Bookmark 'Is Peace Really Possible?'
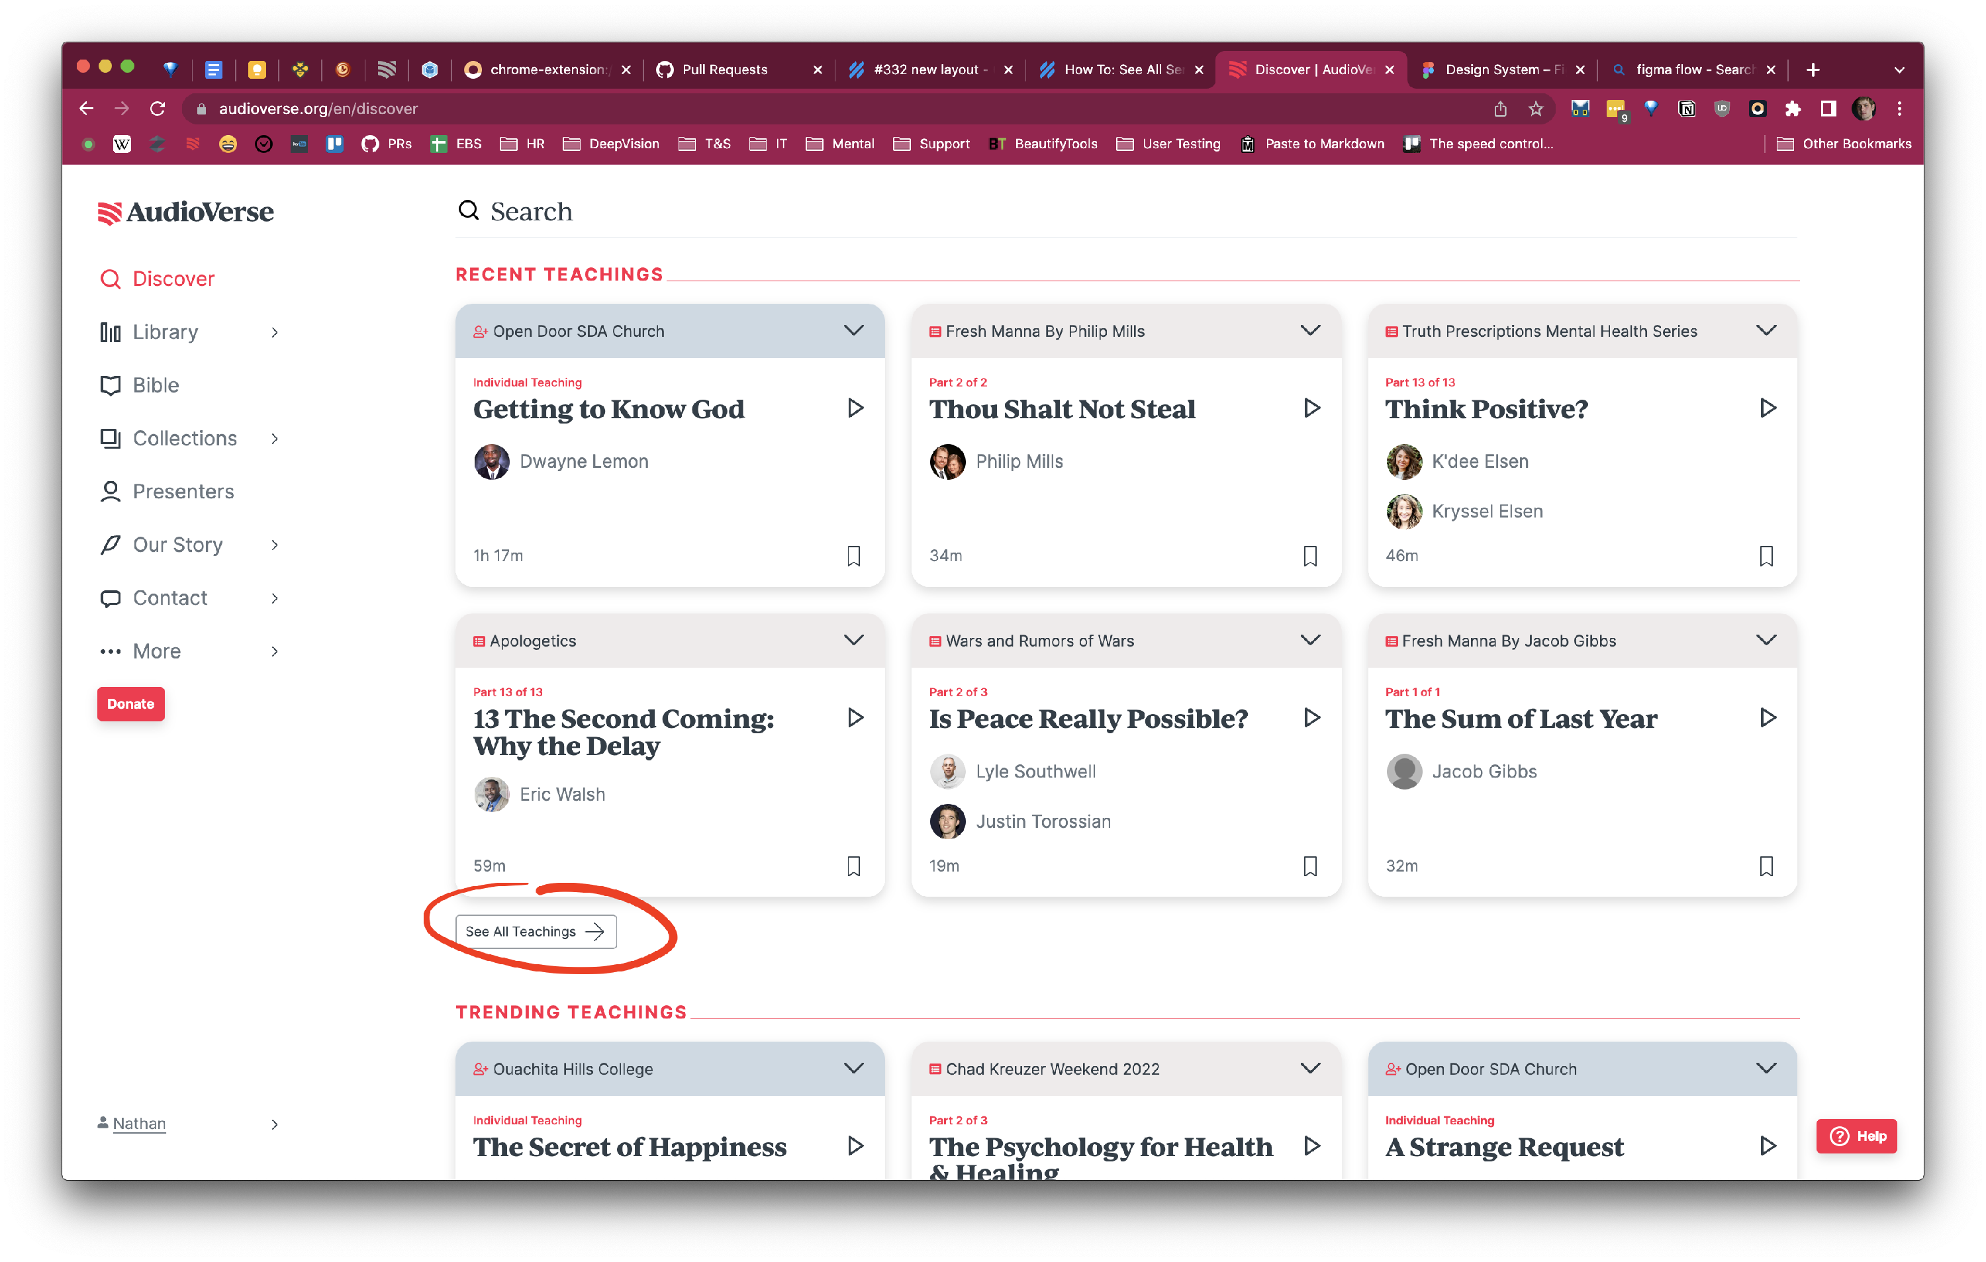 [1311, 866]
